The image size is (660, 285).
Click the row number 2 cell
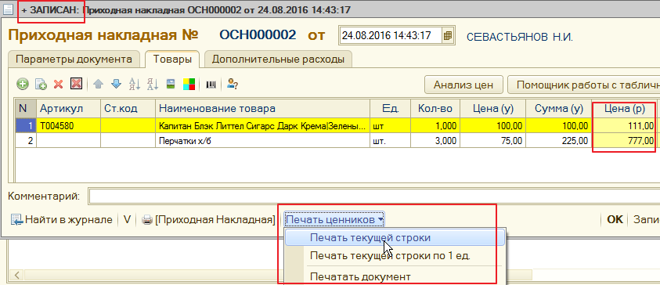26,140
